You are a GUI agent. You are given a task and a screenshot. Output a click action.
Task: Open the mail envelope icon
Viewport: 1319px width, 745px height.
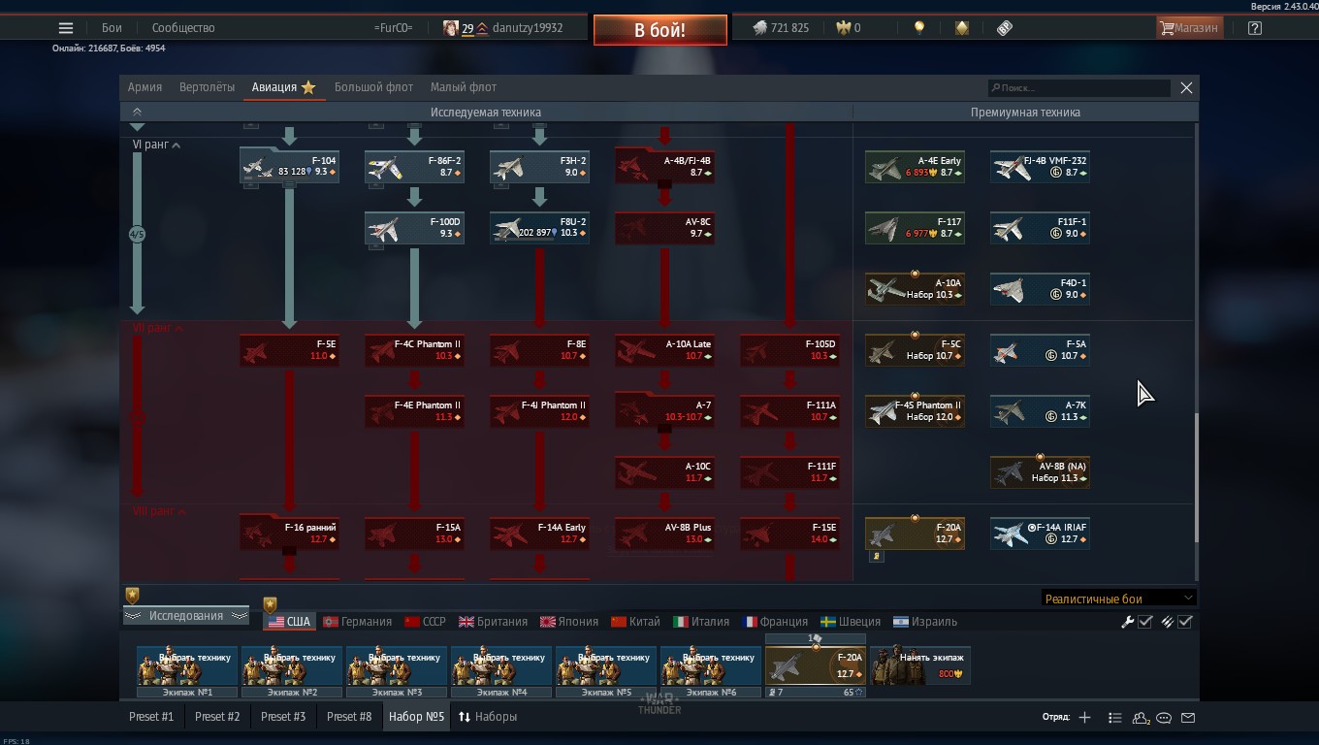(x=1188, y=718)
